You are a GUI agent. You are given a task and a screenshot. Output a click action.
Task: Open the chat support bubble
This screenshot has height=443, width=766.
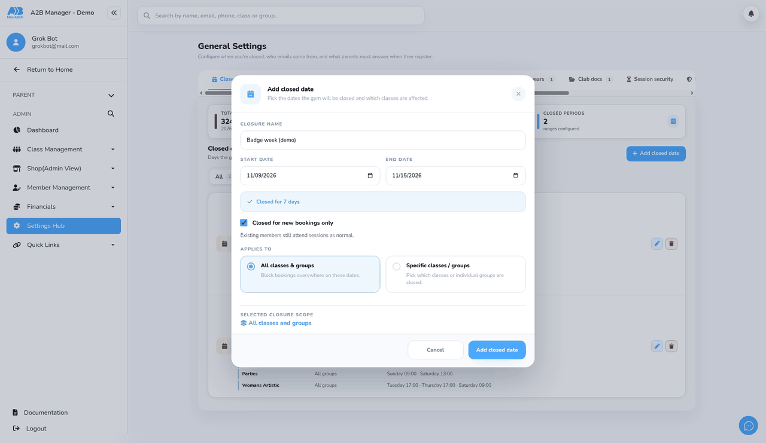[x=748, y=426]
